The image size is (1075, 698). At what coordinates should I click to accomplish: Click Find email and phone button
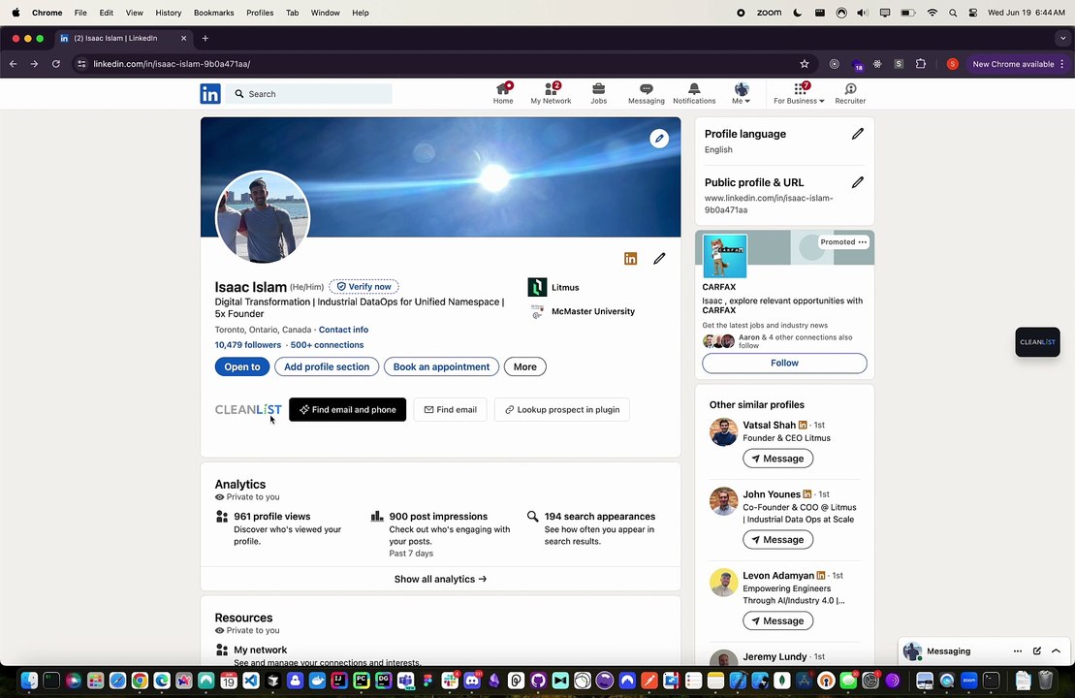348,409
